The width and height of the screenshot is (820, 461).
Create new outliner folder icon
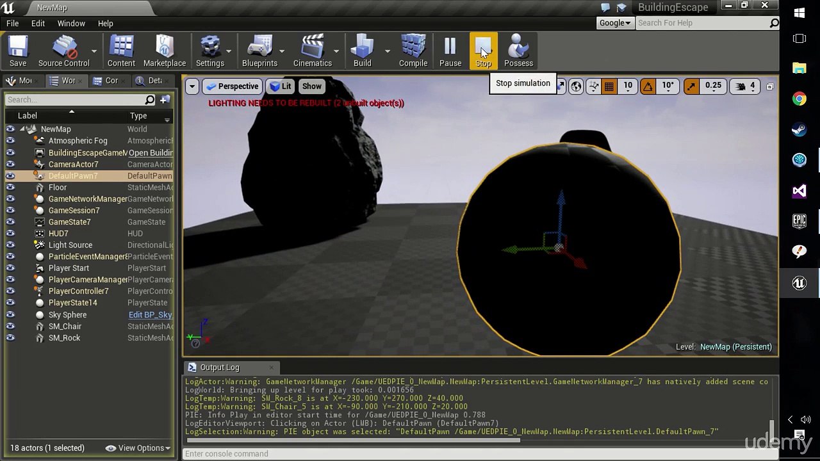pyautogui.click(x=165, y=99)
